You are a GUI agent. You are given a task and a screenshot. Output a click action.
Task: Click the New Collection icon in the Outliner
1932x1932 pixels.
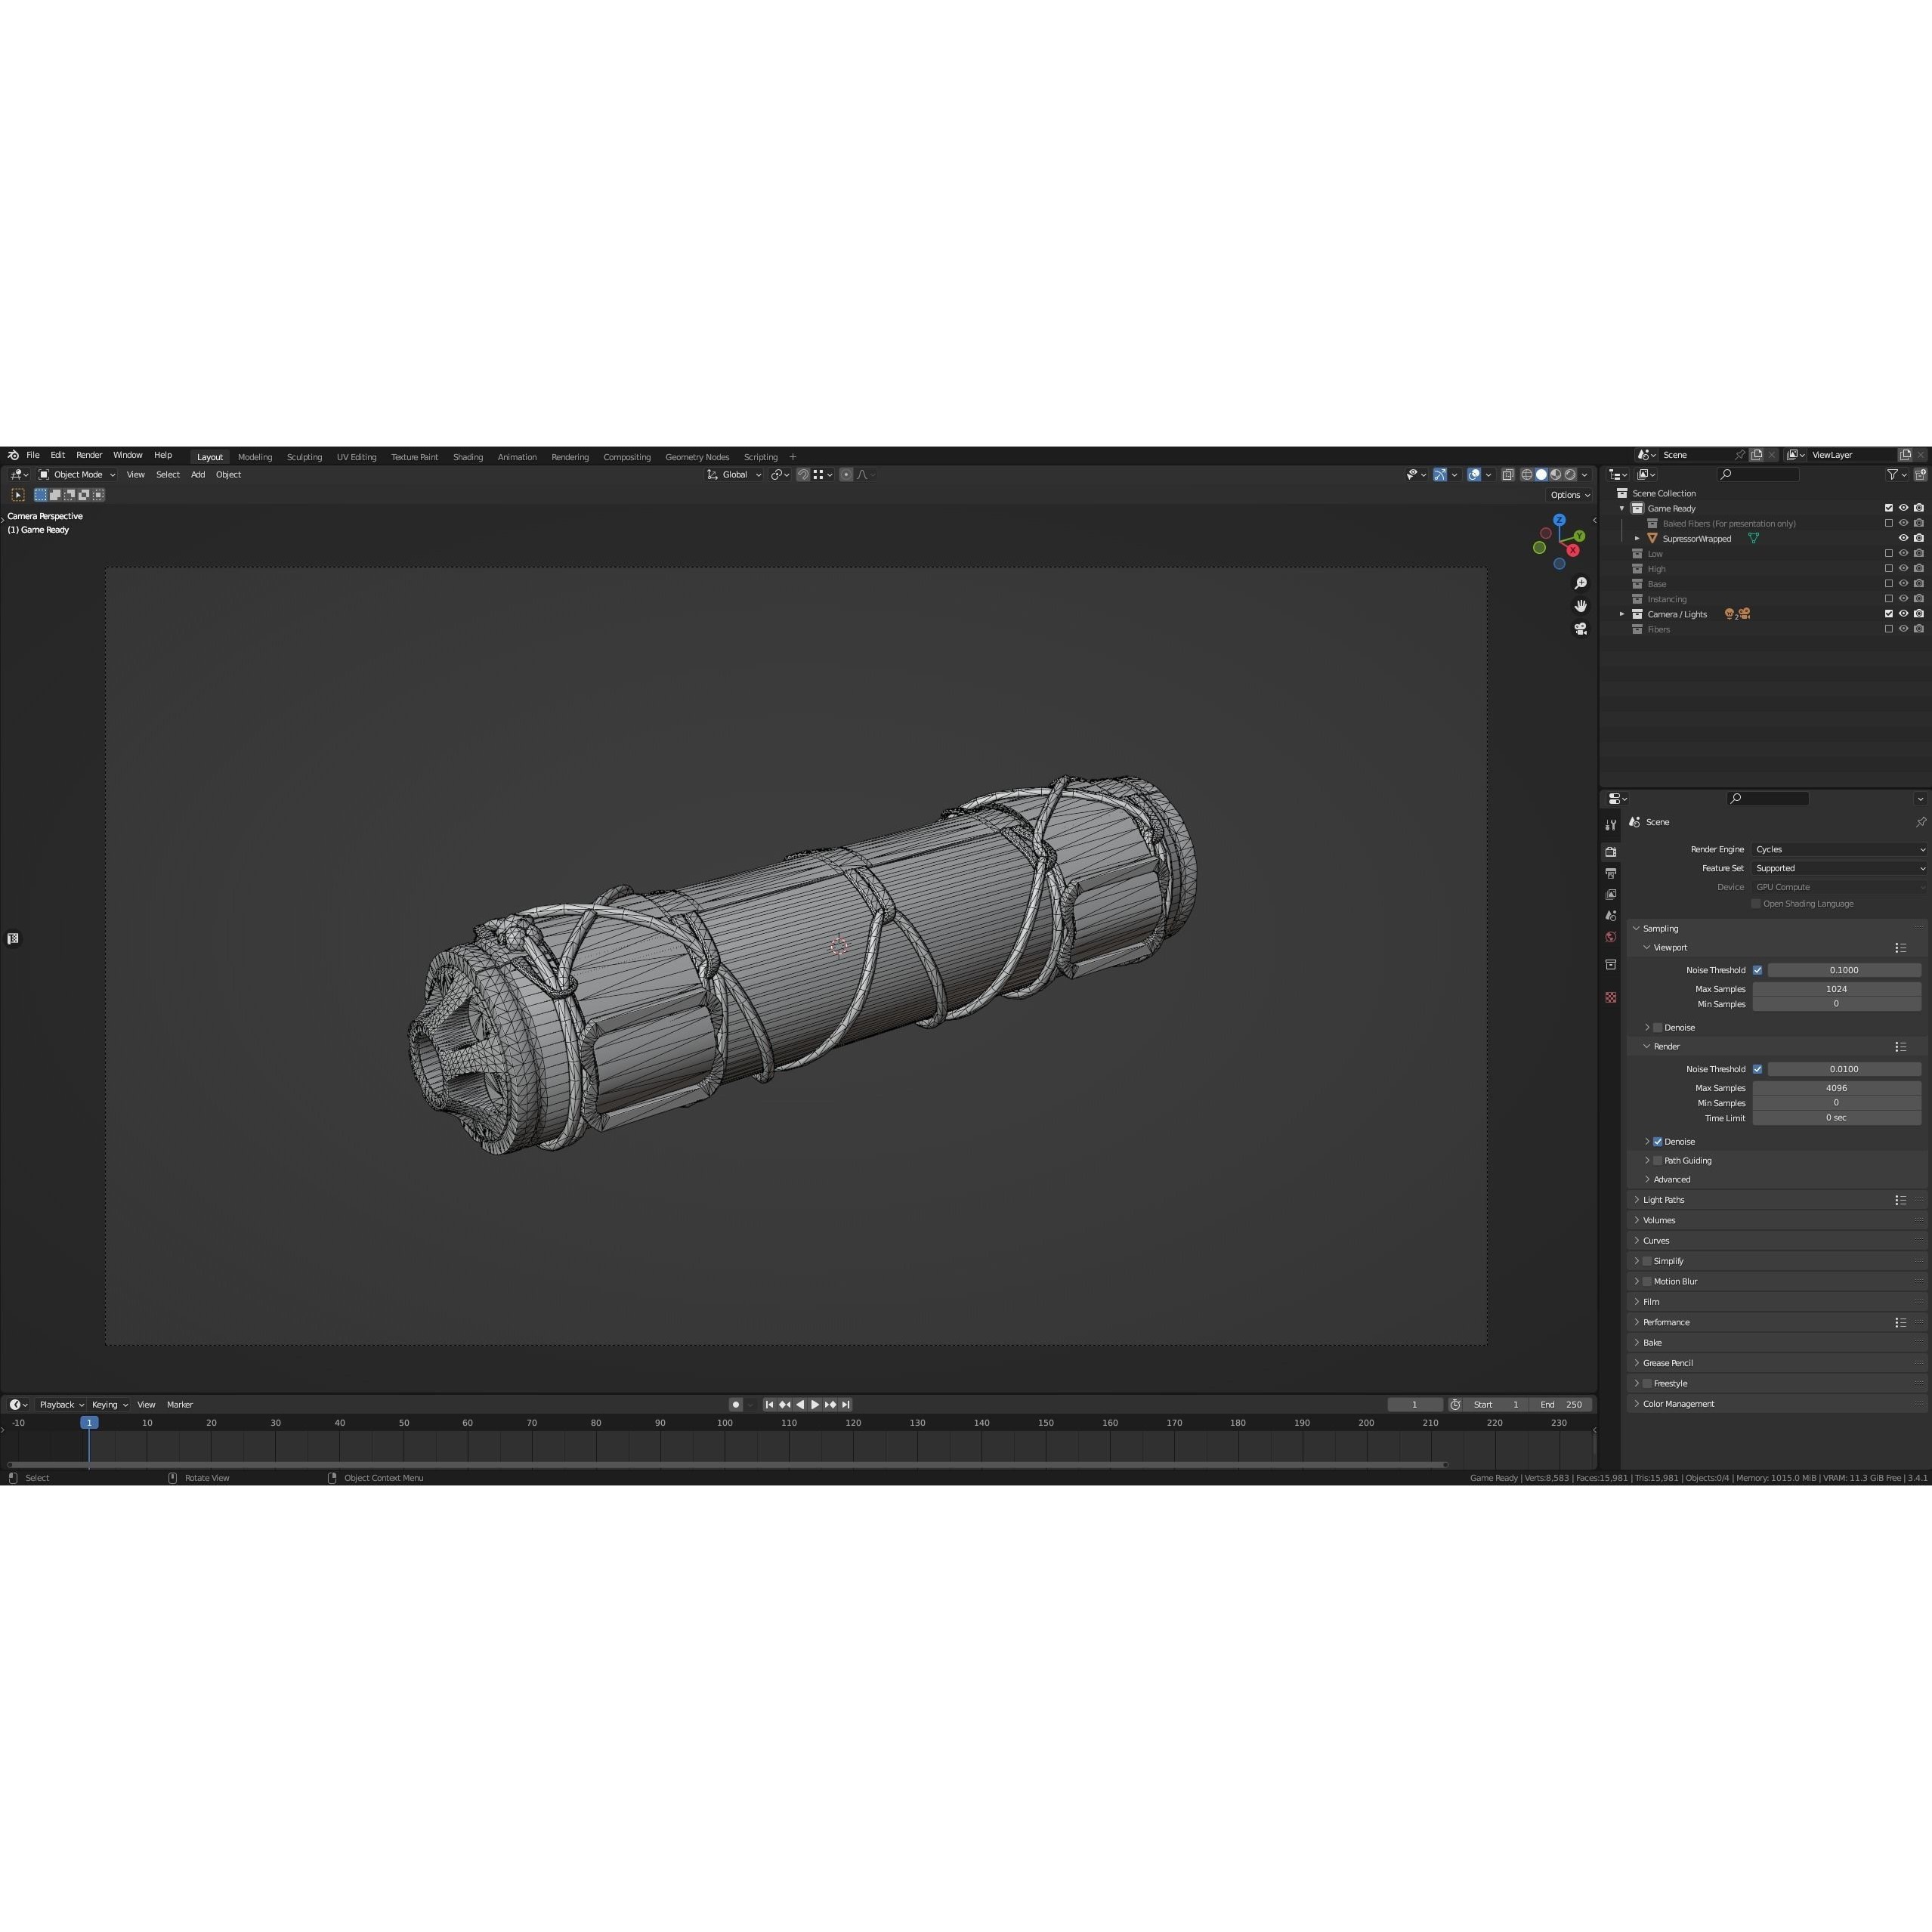point(1919,475)
